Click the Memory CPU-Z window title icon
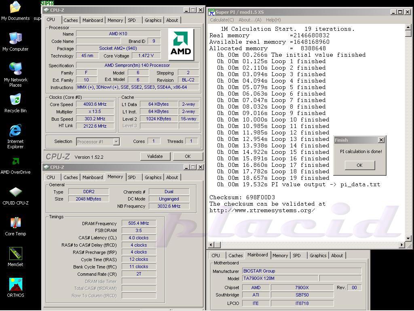 pyautogui.click(x=46, y=167)
